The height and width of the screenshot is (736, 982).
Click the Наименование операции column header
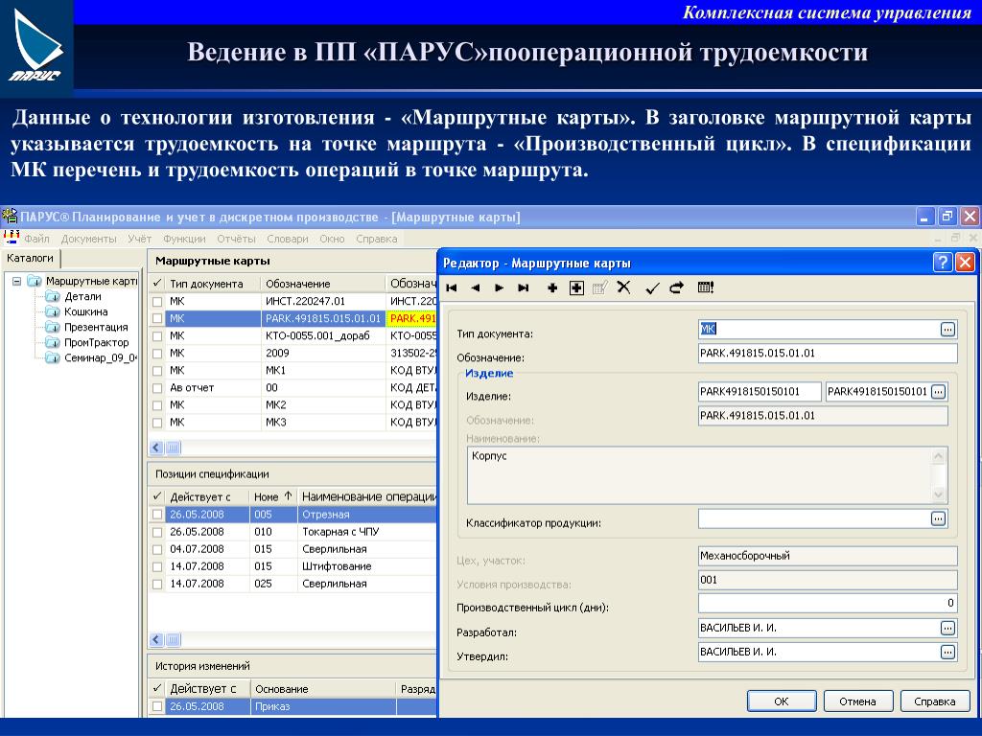click(x=367, y=497)
